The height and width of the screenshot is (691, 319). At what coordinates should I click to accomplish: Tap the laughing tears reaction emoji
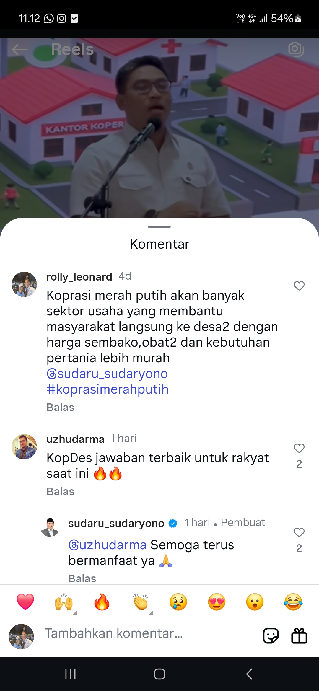[293, 602]
